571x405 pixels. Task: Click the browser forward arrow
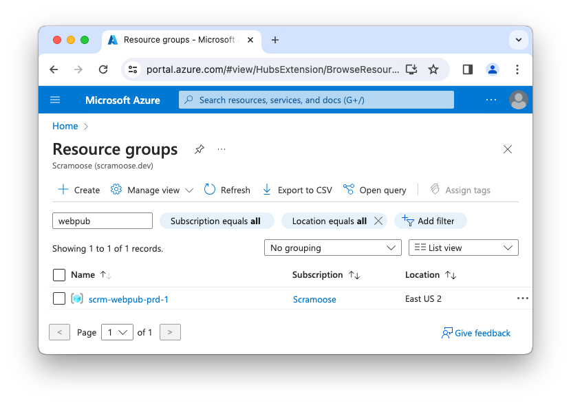coord(78,69)
